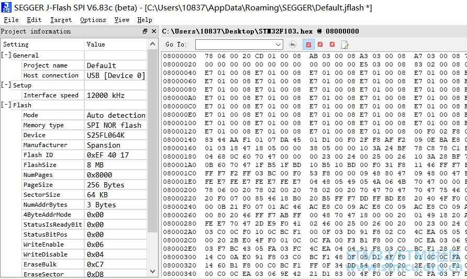
Task: Open the Options menu
Action: click(93, 20)
